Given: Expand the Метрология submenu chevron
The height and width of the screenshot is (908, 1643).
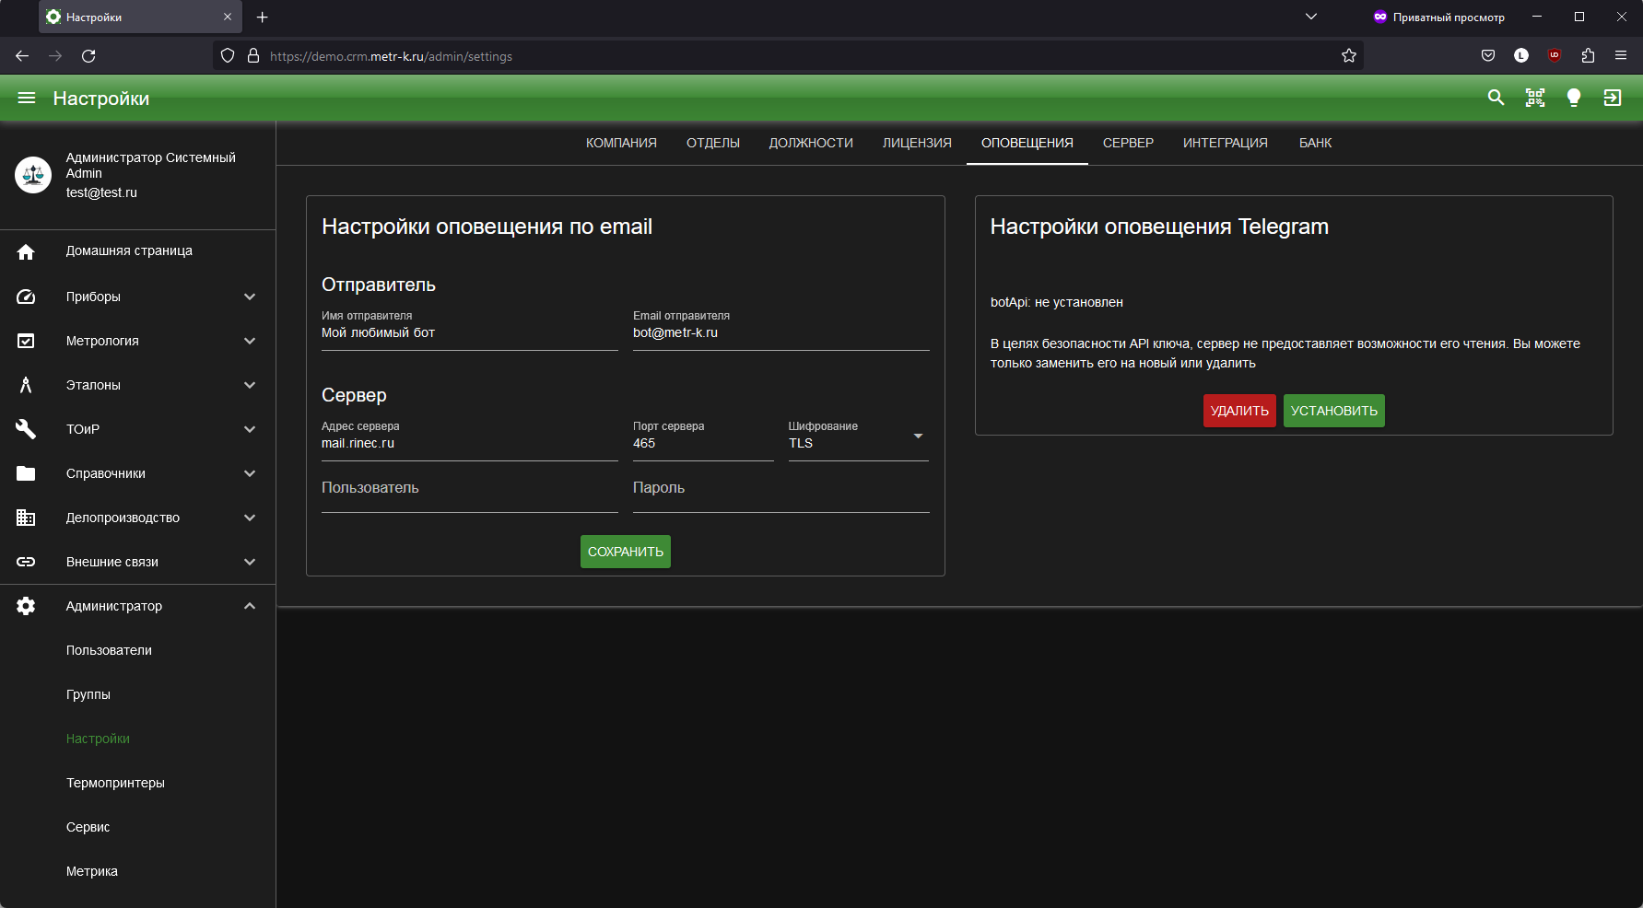Looking at the screenshot, I should [250, 341].
